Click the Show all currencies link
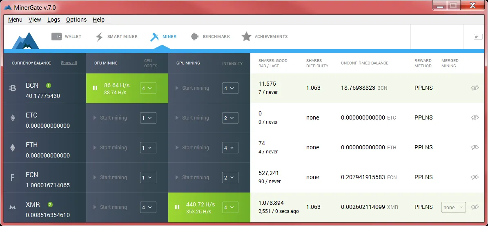This screenshot has height=226, width=488. [69, 63]
